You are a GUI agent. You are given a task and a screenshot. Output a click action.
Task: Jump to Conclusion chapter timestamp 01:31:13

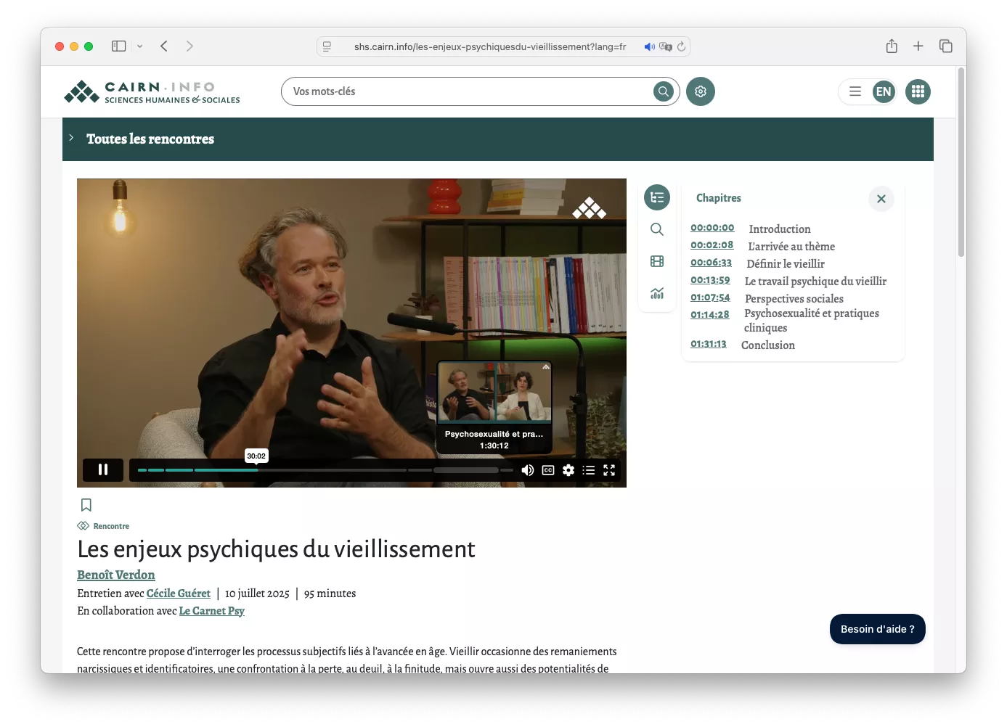708,344
